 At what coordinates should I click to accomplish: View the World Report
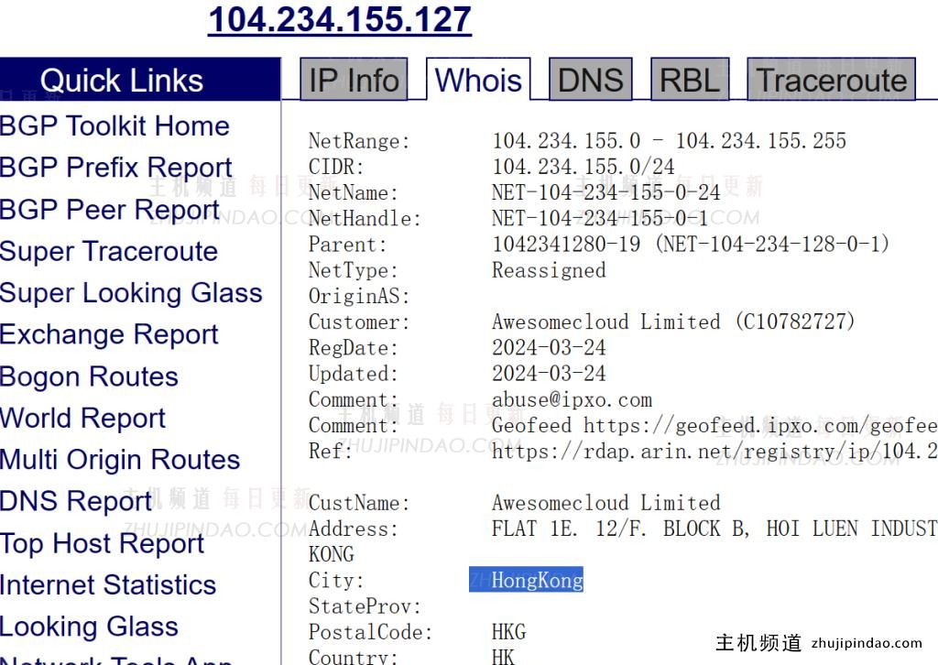82,419
